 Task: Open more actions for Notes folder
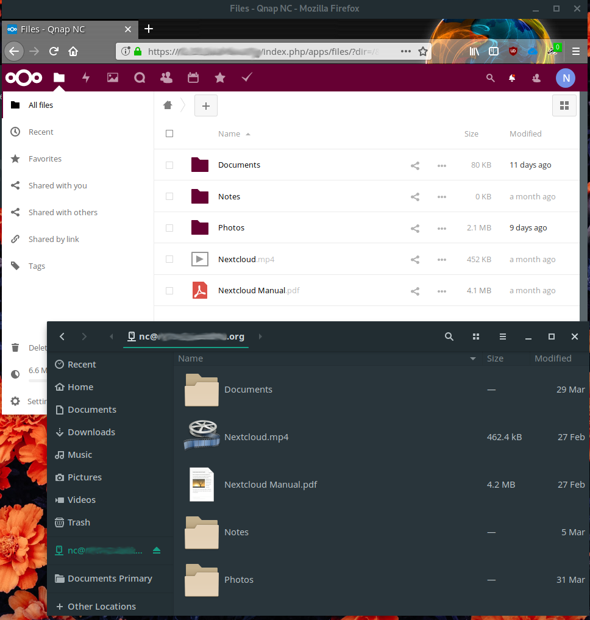point(442,197)
